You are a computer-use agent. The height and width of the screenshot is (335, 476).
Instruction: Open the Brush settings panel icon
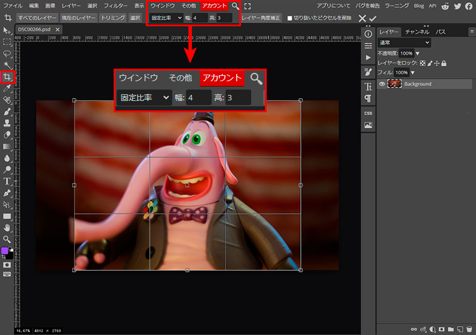click(368, 72)
